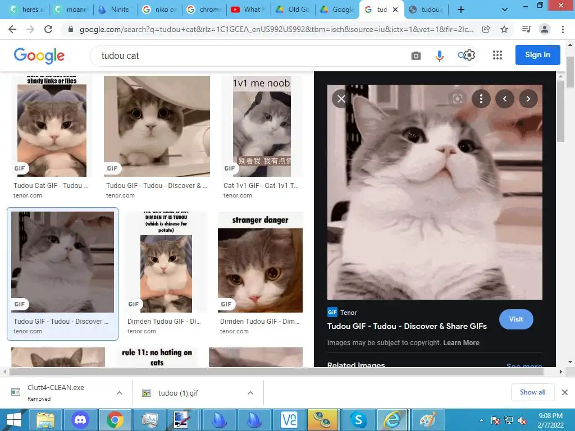Open 'rule 11: no hating on cats' thumbnail
The height and width of the screenshot is (431, 575).
click(157, 357)
